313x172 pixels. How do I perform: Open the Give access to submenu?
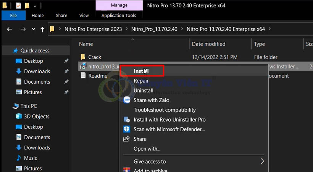point(150,161)
